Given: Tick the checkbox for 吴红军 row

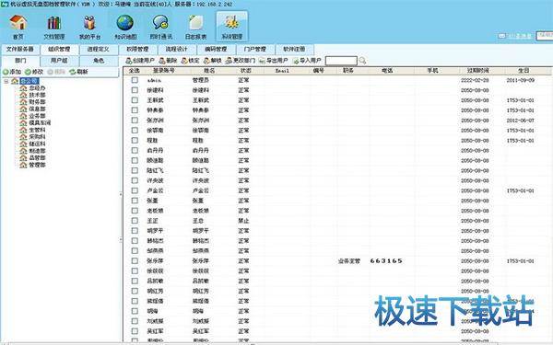Looking at the screenshot, I should click(135, 331).
